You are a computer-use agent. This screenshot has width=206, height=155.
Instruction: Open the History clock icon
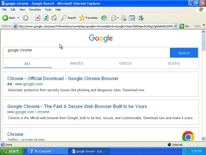point(104,18)
